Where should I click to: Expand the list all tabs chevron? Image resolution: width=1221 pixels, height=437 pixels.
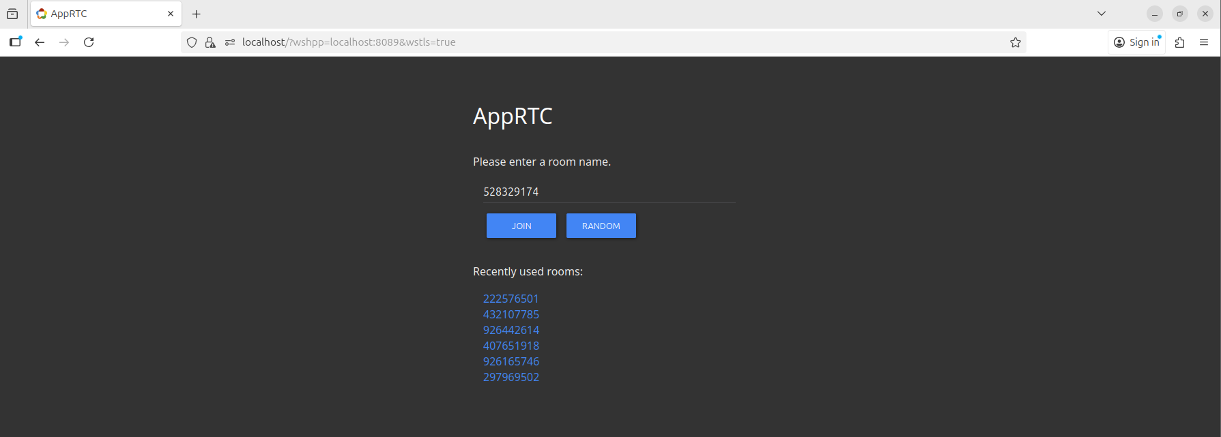(x=1101, y=14)
